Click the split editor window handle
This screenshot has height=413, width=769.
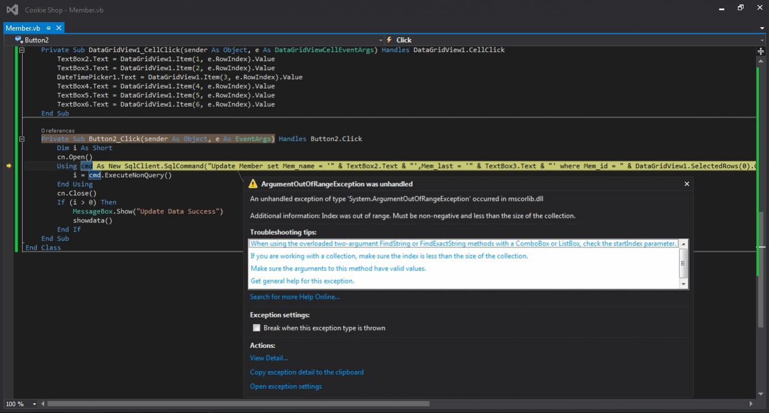(x=761, y=51)
